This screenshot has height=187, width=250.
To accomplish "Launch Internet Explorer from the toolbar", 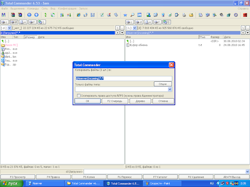I will (78, 15).
